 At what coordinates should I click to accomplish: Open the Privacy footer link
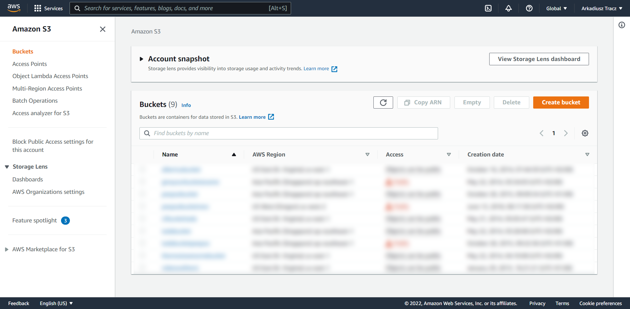pyautogui.click(x=537, y=303)
